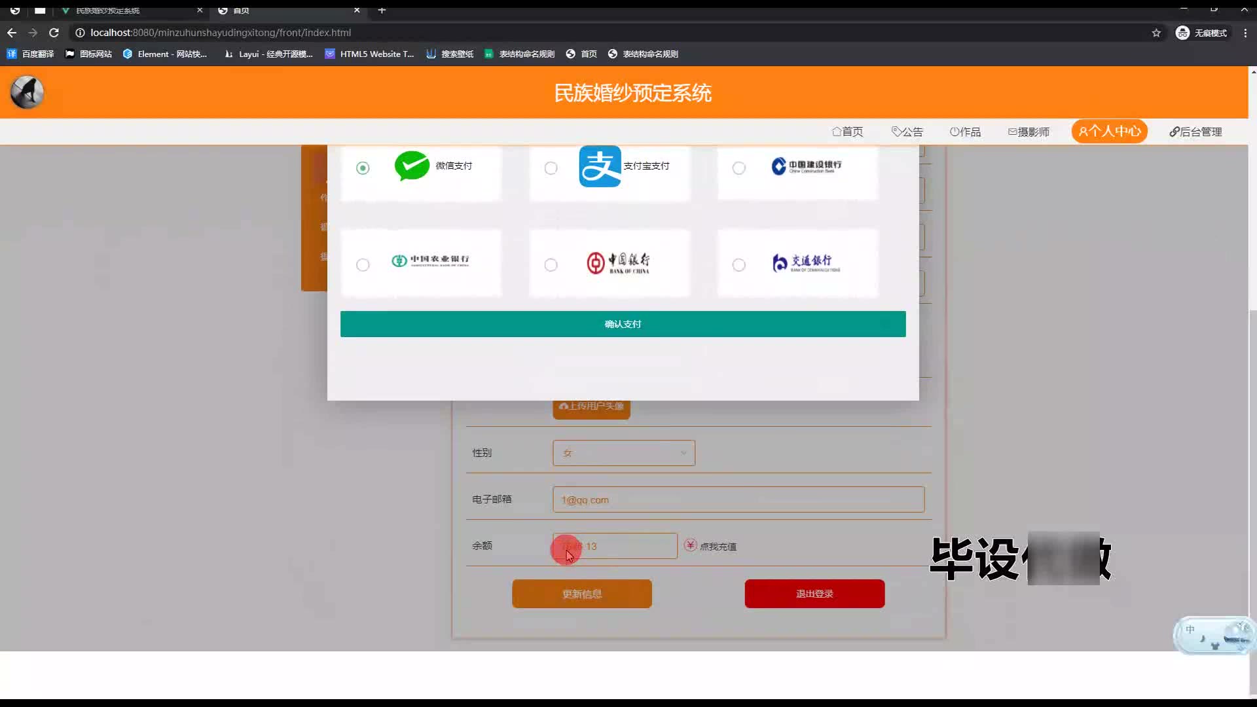
Task: Open the first 表结构命名规则 bookmark with green icon
Action: point(520,54)
